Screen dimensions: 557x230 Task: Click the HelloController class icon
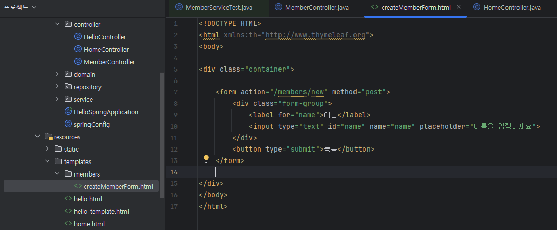pos(78,37)
